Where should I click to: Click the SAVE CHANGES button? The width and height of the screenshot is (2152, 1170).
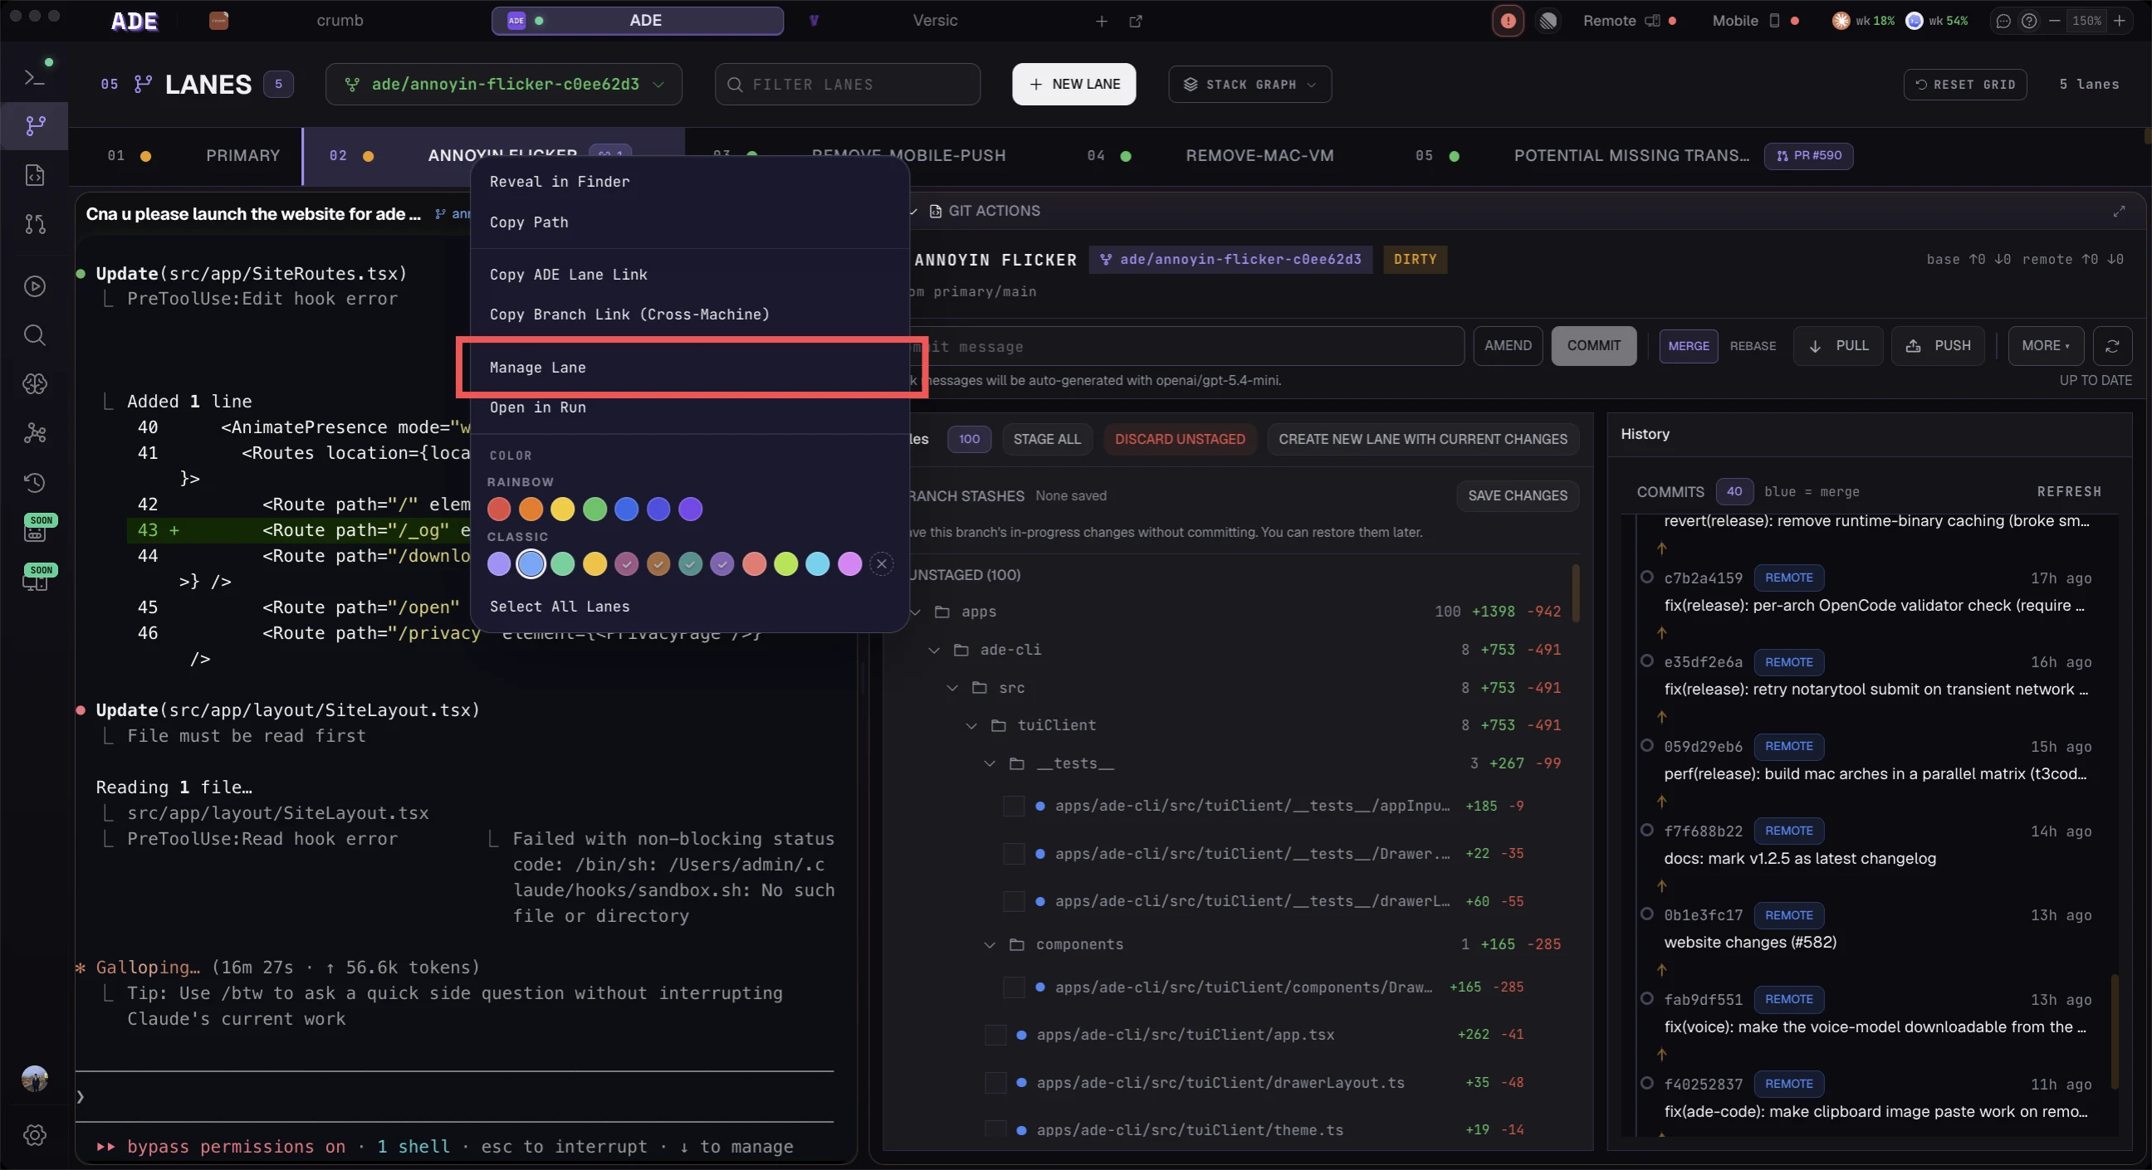click(1517, 496)
